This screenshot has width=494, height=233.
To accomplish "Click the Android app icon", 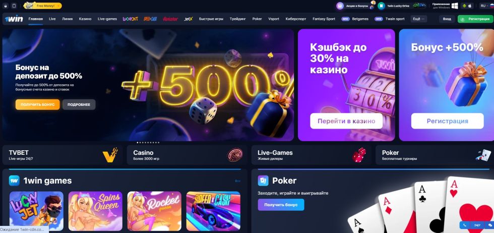I will point(464,6).
